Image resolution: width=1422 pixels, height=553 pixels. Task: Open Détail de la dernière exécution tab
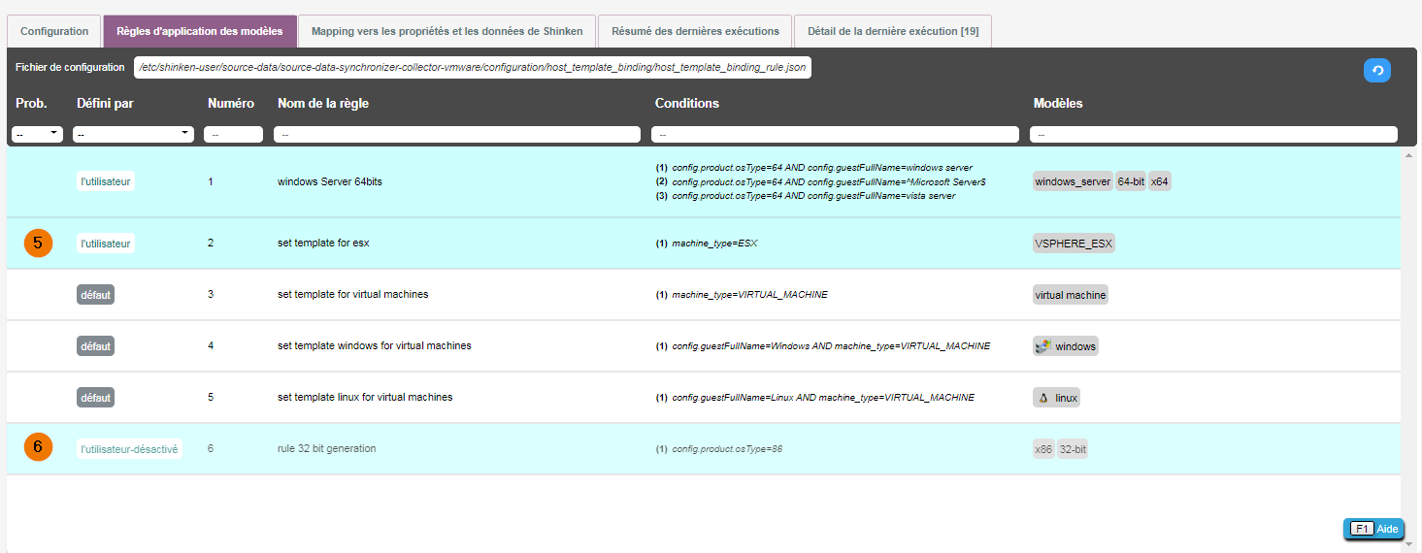point(892,31)
